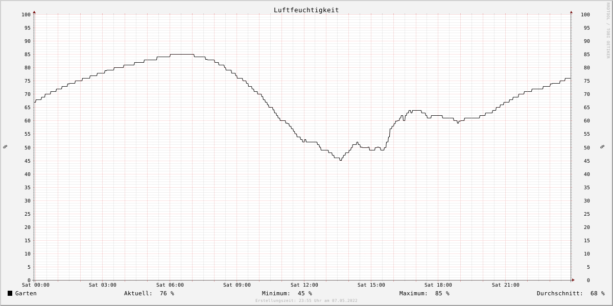Click the Sat 18:00 time axis label

[x=438, y=285]
